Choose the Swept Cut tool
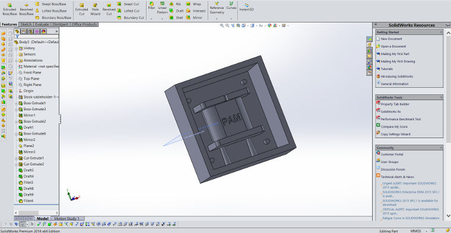The image size is (451, 233). (128, 4)
